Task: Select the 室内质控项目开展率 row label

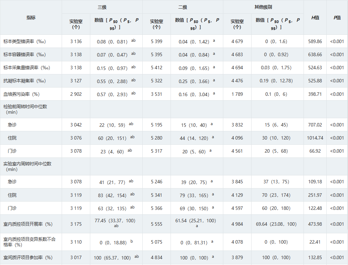Action: (x=28, y=224)
